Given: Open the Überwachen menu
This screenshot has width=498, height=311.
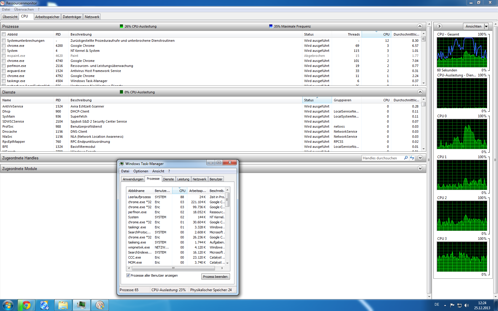Looking at the screenshot, I should 24,9.
